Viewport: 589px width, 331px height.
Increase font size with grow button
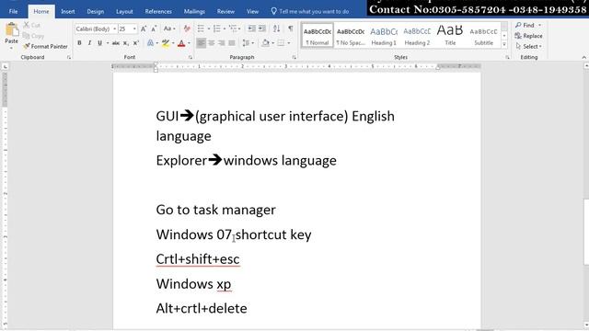(144, 29)
